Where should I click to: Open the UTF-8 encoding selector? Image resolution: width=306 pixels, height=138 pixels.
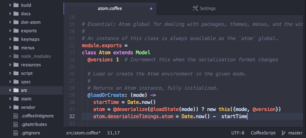tap(238, 133)
